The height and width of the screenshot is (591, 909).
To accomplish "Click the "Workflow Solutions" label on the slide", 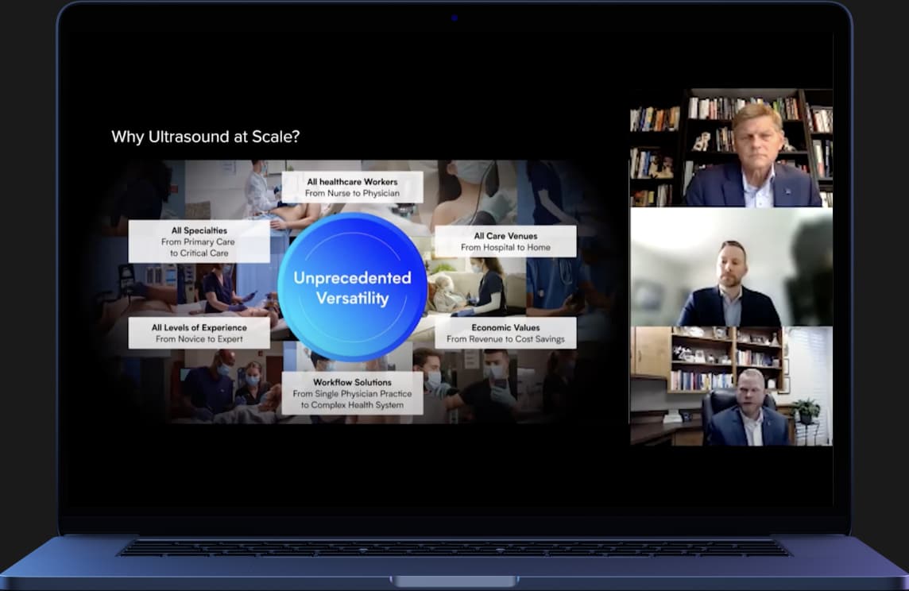I will tap(353, 393).
